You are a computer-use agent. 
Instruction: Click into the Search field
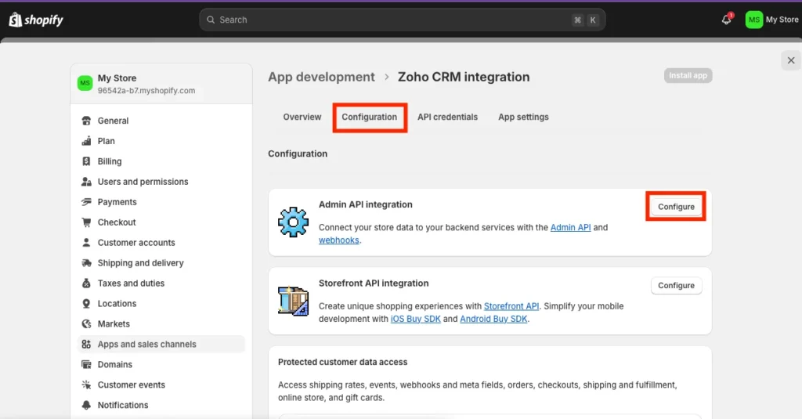(x=402, y=20)
